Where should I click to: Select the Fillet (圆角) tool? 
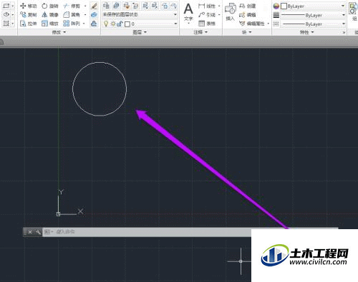[x=72, y=15]
